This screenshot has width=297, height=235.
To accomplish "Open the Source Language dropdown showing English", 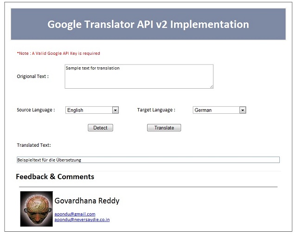I will tap(92, 110).
